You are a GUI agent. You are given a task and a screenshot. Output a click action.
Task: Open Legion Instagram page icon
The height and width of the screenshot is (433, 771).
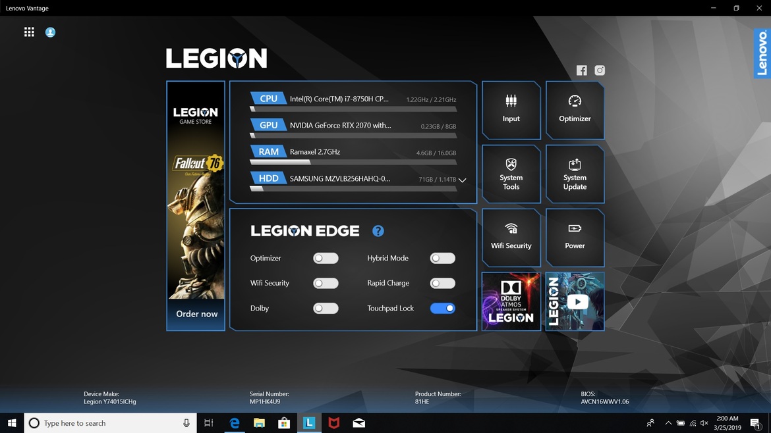(x=600, y=70)
